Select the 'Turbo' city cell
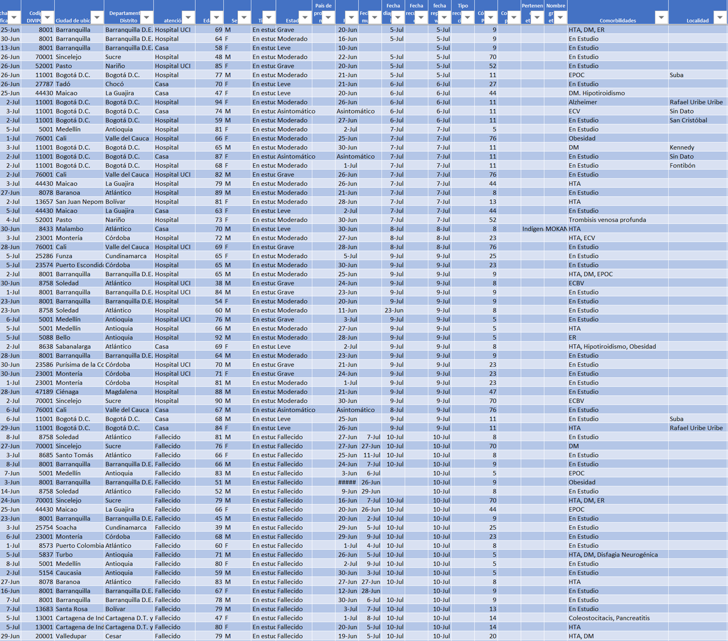Viewport: 728px width, 641px height. pos(79,555)
